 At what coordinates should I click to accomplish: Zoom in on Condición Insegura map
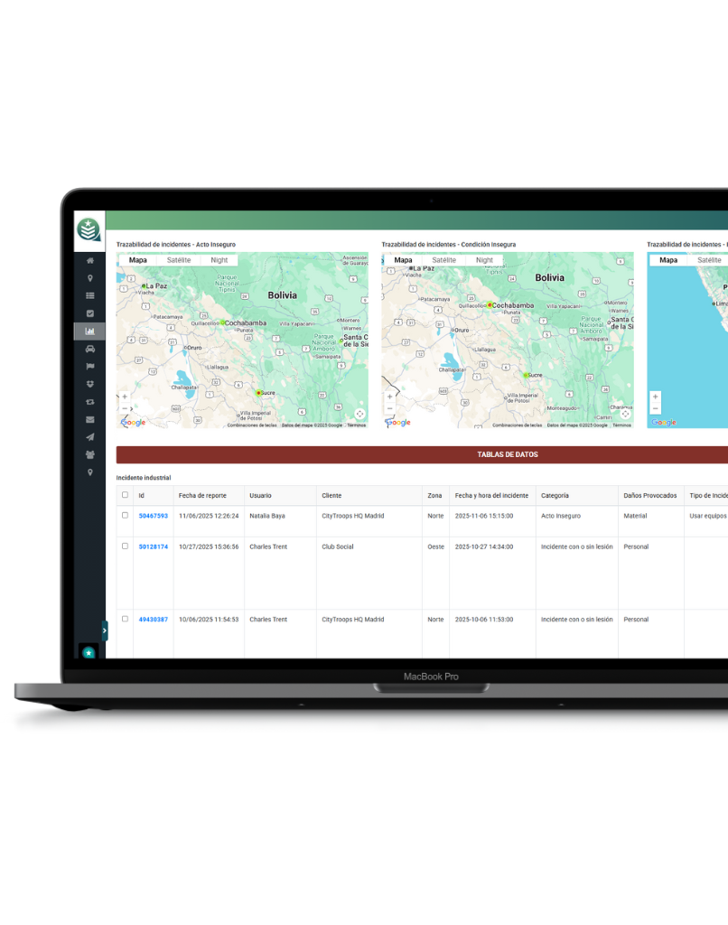point(389,397)
